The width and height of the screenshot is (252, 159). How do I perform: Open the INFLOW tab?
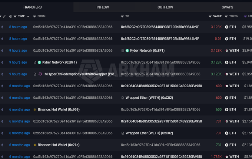coord(103,7)
